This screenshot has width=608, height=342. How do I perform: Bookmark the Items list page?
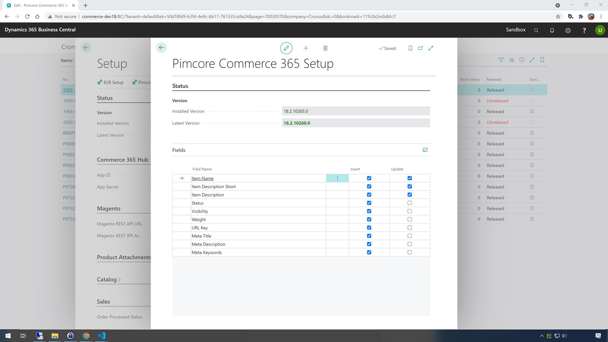(542, 60)
